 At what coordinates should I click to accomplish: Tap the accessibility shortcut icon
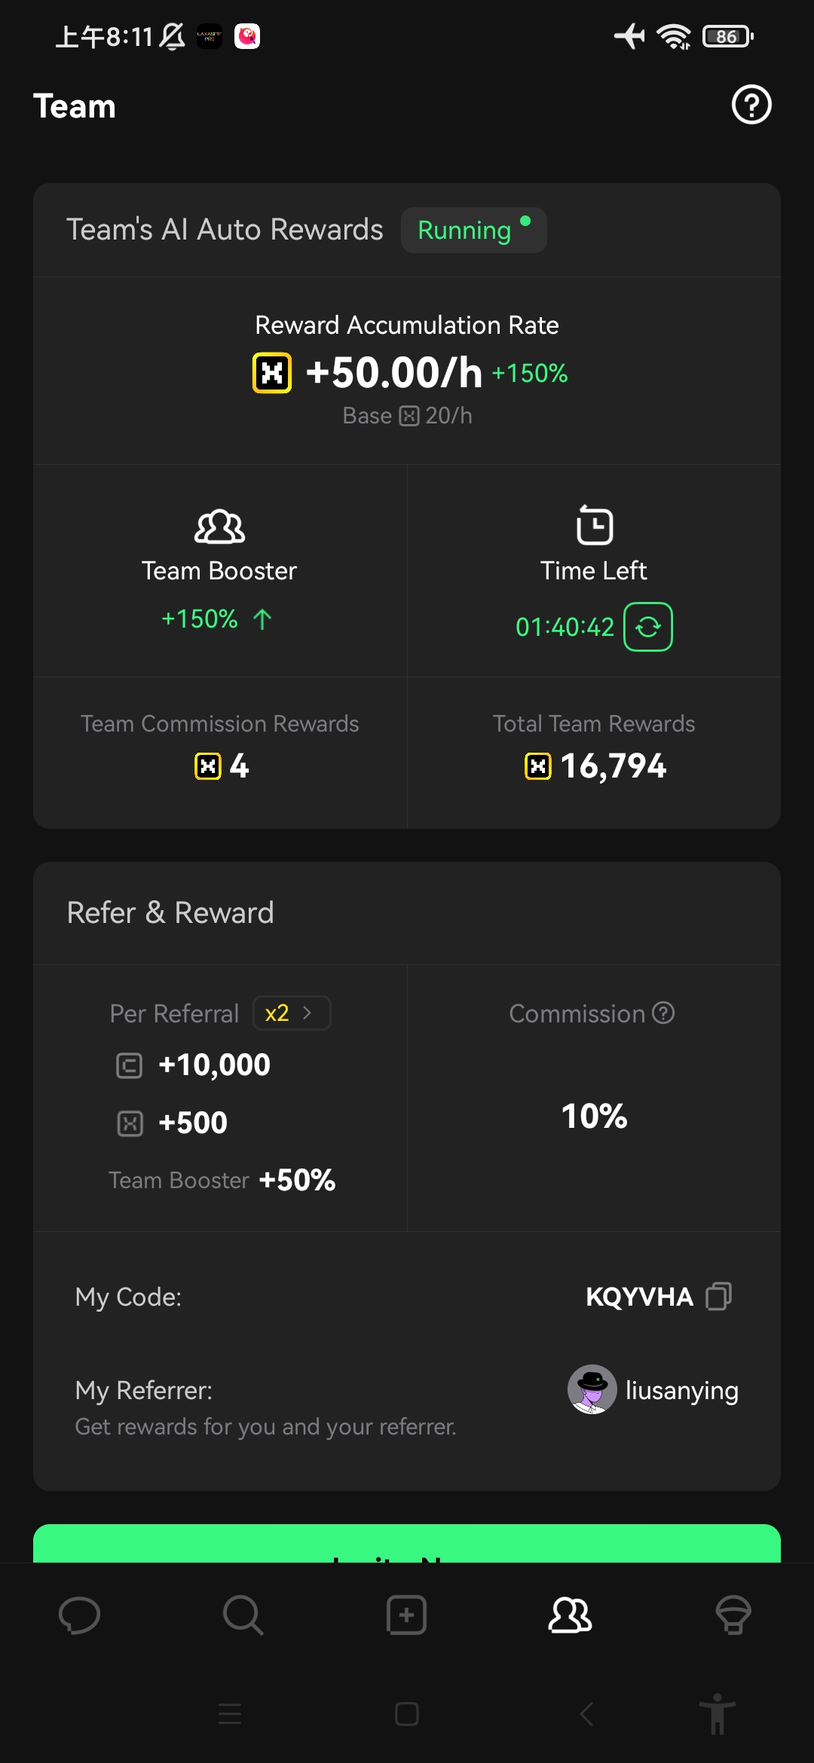[x=717, y=1714]
